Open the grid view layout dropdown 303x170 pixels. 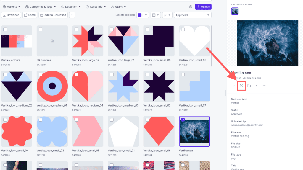156,15
